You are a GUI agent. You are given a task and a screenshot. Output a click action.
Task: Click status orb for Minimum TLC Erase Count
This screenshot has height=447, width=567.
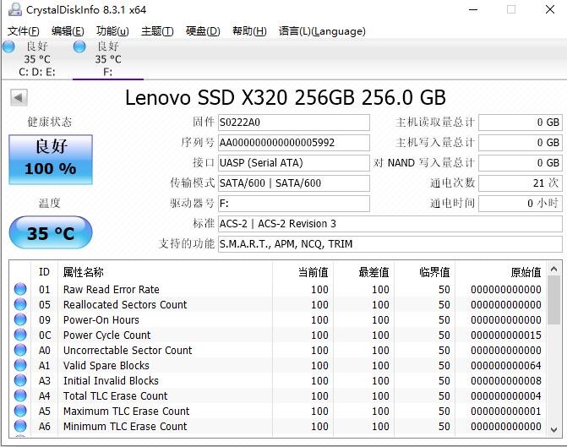pyautogui.click(x=20, y=426)
